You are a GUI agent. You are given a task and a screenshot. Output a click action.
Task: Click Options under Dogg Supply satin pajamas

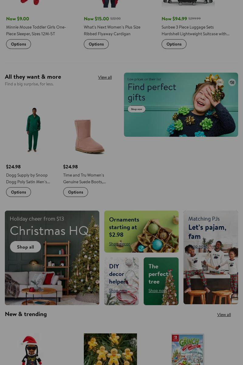[x=19, y=192]
